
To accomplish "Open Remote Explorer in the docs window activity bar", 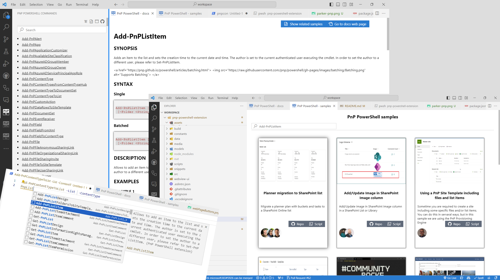I will [x=6, y=88].
